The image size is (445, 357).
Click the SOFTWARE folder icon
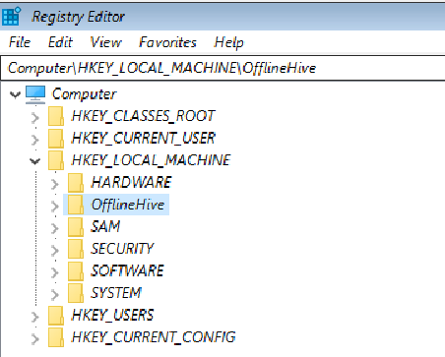pos(76,271)
